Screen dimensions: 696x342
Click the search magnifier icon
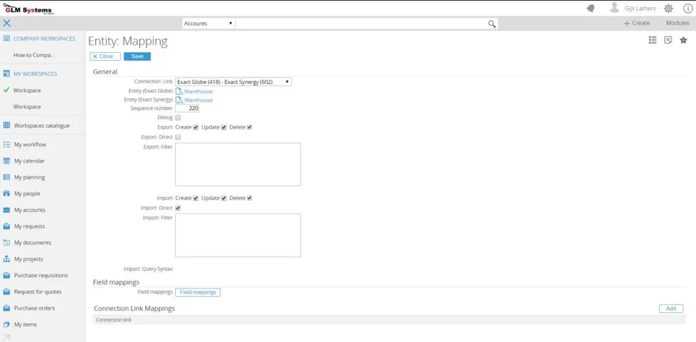492,24
